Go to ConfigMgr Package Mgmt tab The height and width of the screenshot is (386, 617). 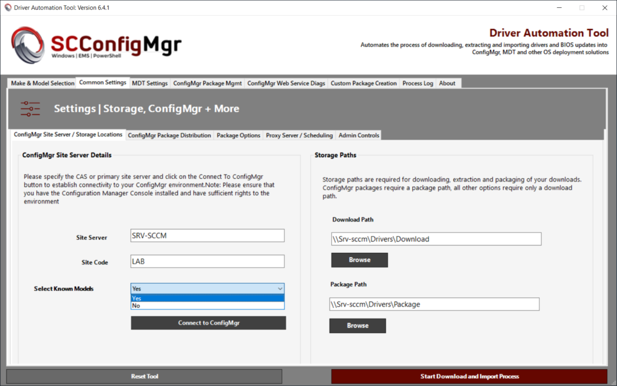[x=207, y=83]
